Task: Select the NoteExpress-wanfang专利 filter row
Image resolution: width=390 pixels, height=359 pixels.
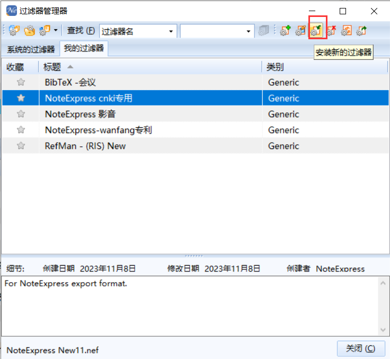Action: pyautogui.click(x=196, y=130)
